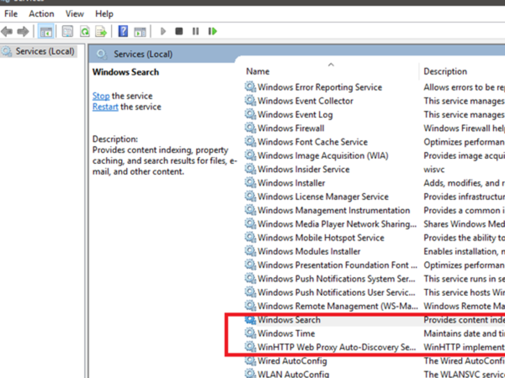Viewport: 505px width, 378px height.
Task: Open the Action menu
Action: (x=41, y=14)
